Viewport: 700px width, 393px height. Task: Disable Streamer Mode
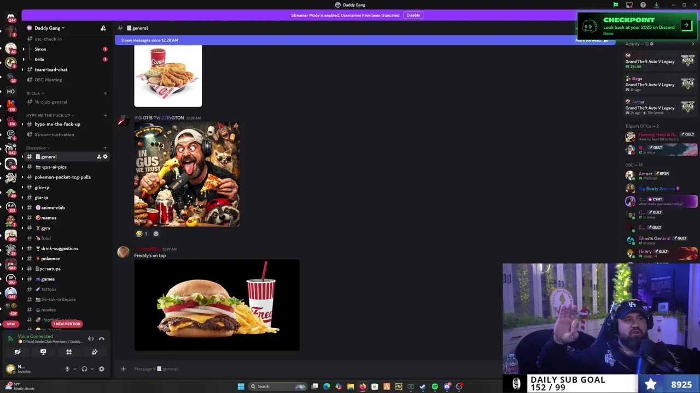[413, 15]
